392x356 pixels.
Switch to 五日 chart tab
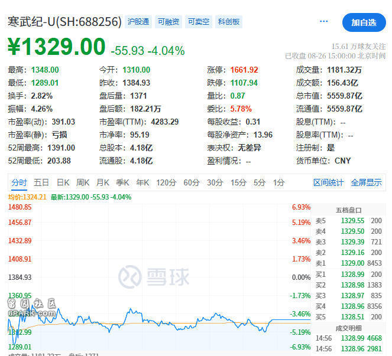tap(41, 182)
